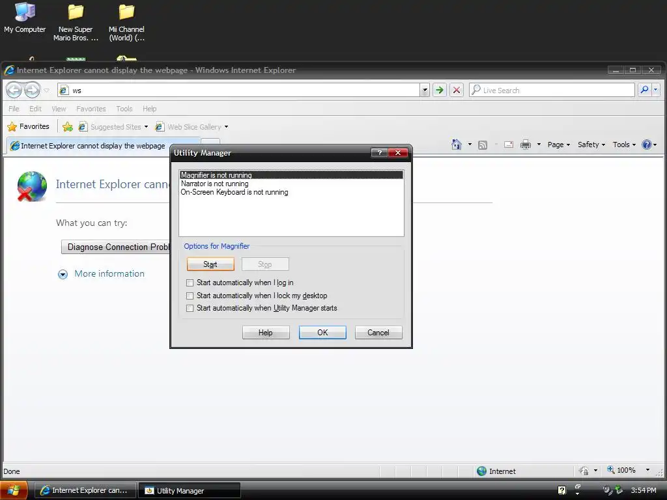Switch to Internet Explorer taskbar button

point(85,490)
